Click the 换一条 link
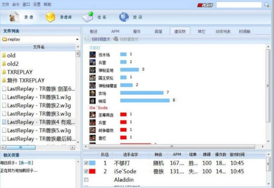Screen dimensions: 274x188 click(x=26, y=163)
